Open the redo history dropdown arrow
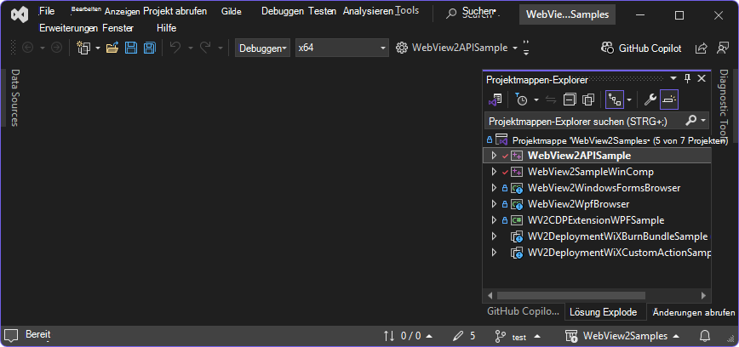Viewport: 739px width, 347px height. [x=221, y=48]
